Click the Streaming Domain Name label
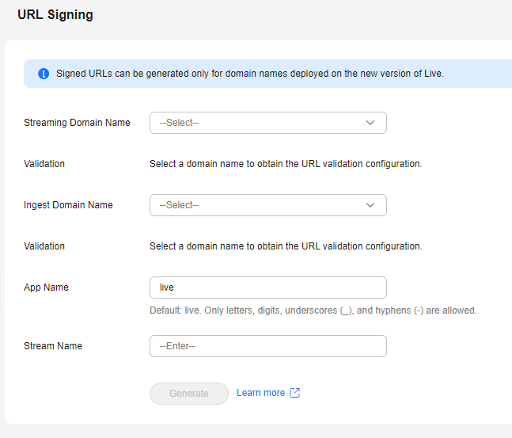 click(77, 123)
